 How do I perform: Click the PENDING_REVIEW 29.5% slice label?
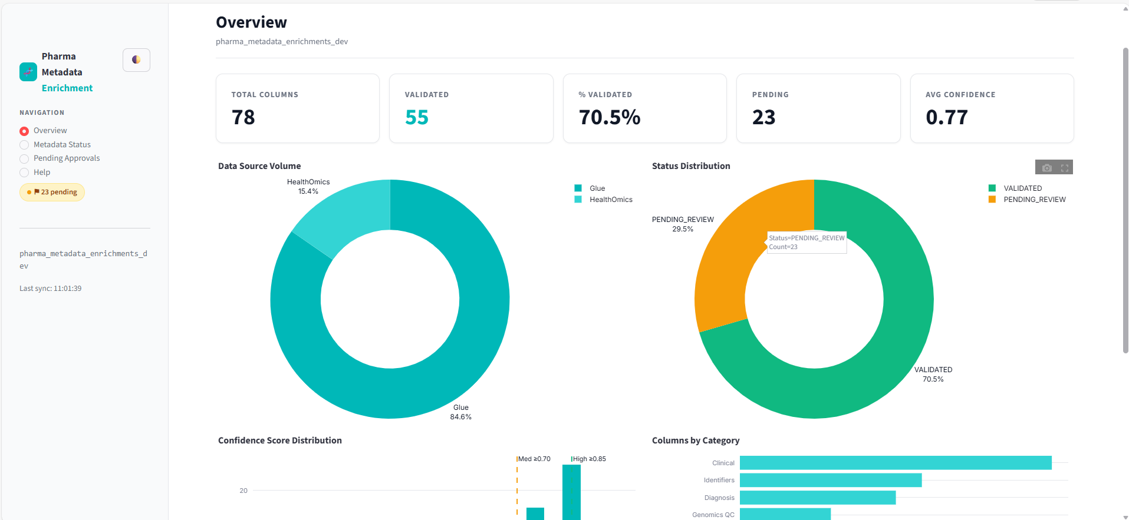point(683,224)
